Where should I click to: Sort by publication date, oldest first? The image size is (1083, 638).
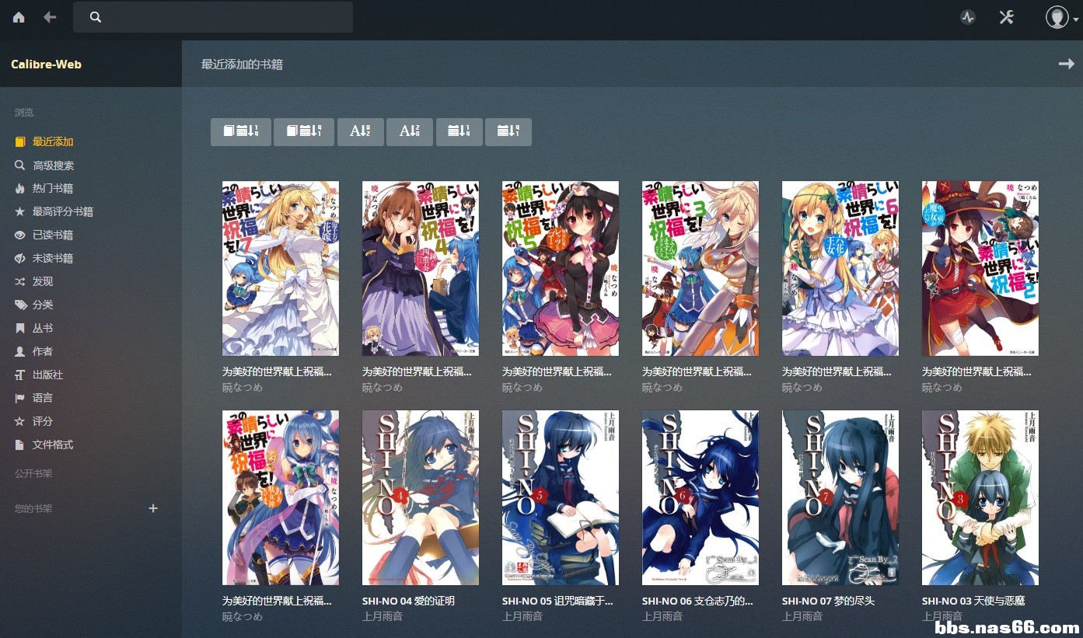coord(508,131)
